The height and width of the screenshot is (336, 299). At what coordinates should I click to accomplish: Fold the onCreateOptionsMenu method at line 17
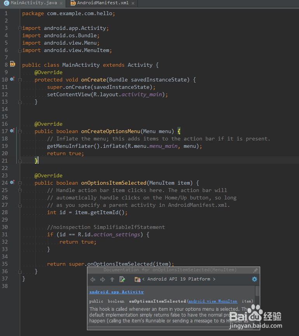pyautogui.click(x=20, y=132)
